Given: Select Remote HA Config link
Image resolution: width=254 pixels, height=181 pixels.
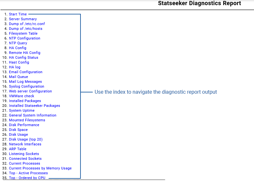Looking at the screenshot, I should point(24,53).
